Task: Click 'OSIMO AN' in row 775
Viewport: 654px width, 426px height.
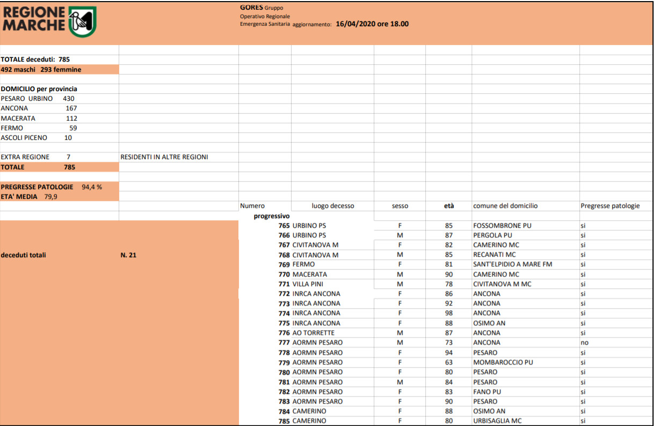Action: (489, 323)
